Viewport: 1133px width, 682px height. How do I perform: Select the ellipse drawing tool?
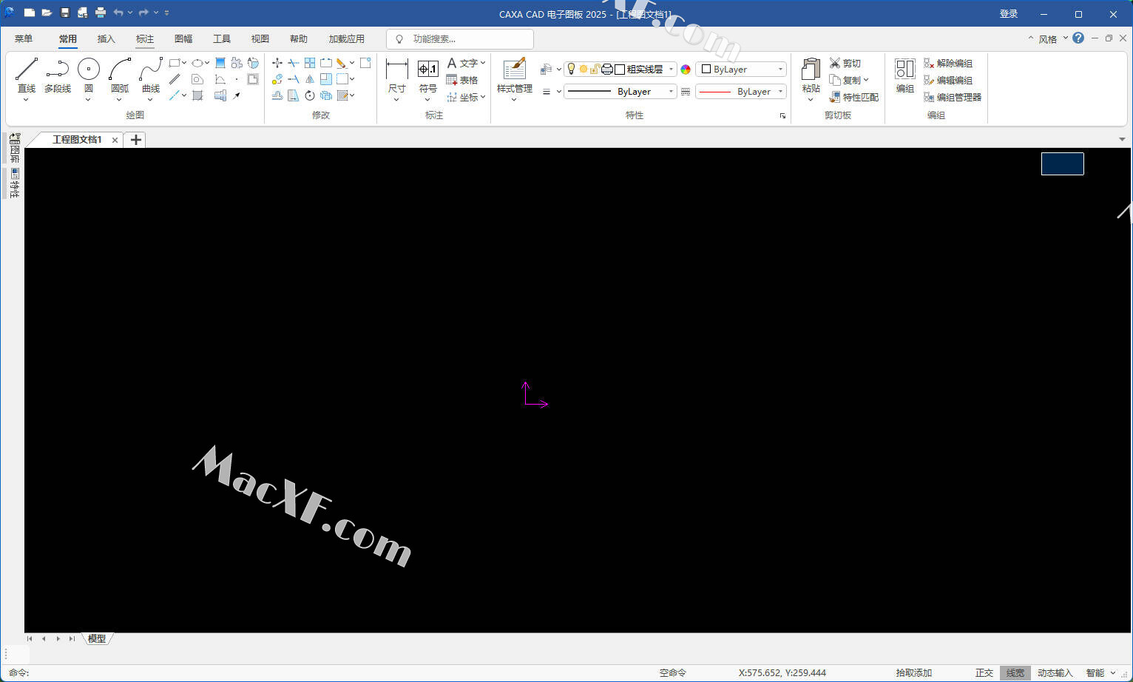click(x=197, y=63)
